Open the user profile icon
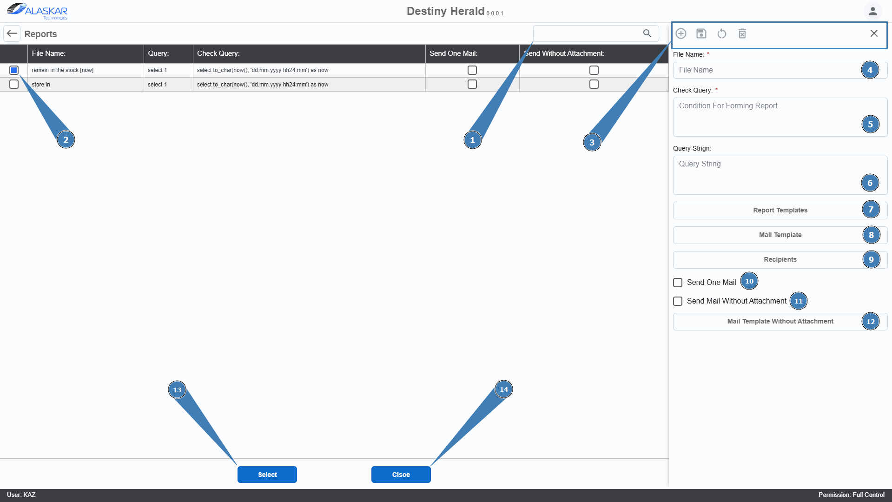892x502 pixels. coord(873,11)
